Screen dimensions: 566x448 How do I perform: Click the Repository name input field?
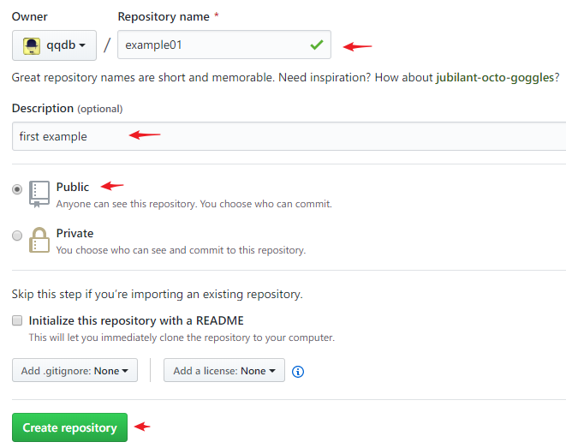coord(224,45)
